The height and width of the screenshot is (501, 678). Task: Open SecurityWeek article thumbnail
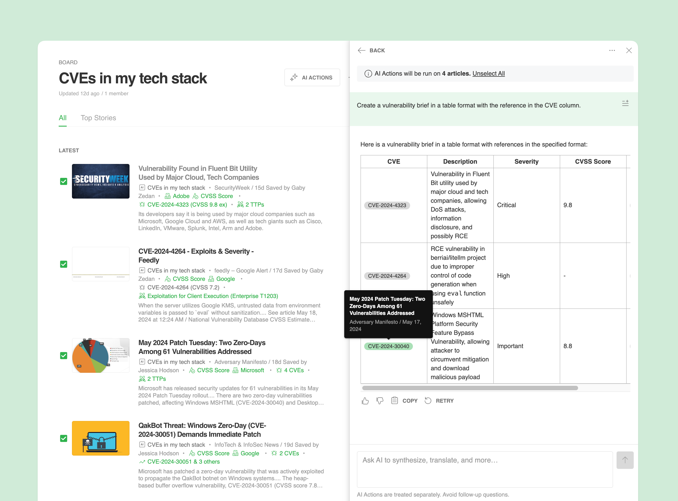(x=100, y=181)
